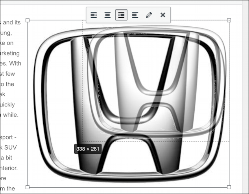Click the vertical scrollbar on the right
Viewport: 249px width, 194px height.
[x=245, y=97]
